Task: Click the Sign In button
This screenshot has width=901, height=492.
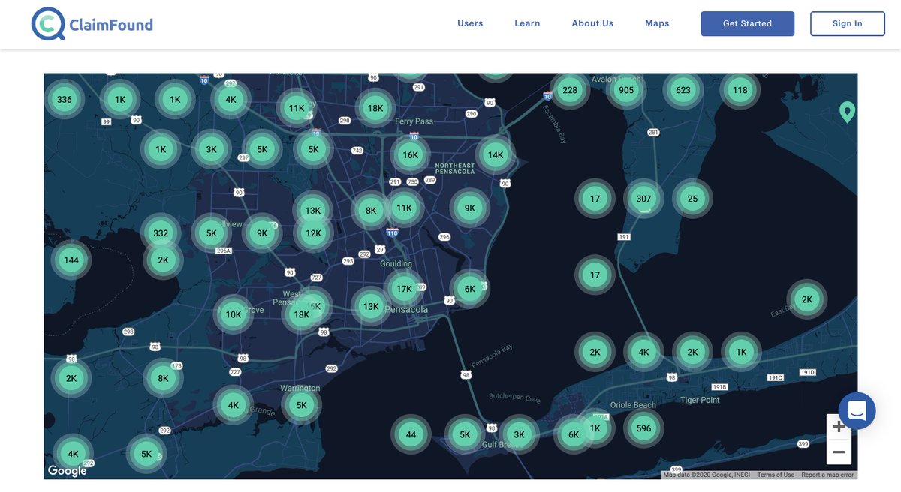Action: [x=848, y=23]
